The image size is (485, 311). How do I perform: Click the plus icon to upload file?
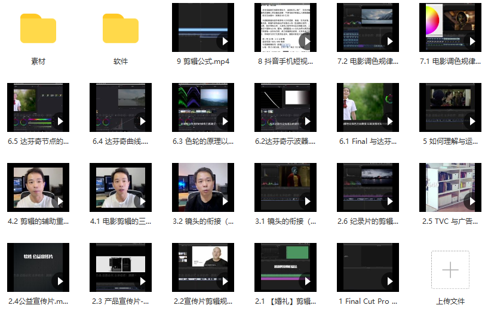(x=450, y=270)
